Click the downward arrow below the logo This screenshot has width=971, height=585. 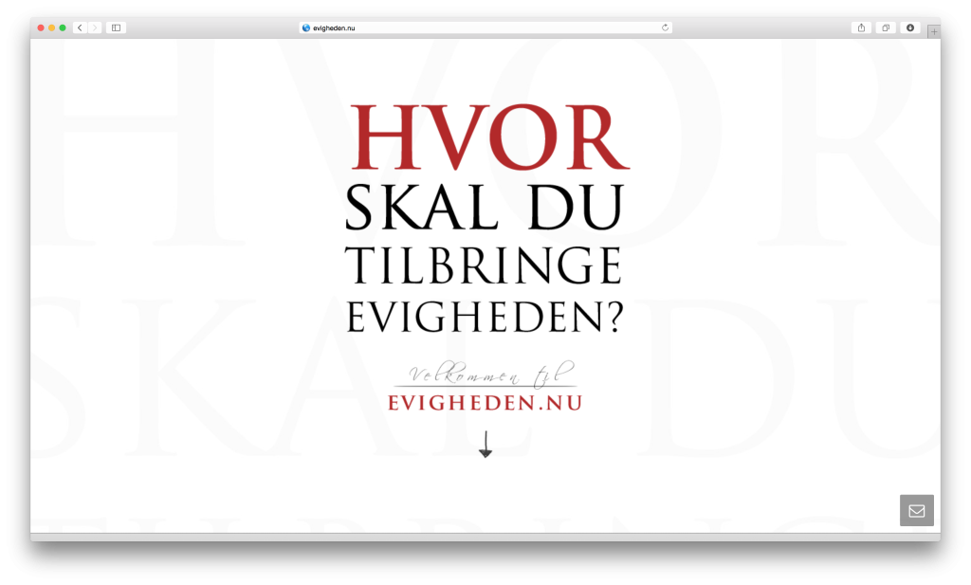pyautogui.click(x=485, y=445)
